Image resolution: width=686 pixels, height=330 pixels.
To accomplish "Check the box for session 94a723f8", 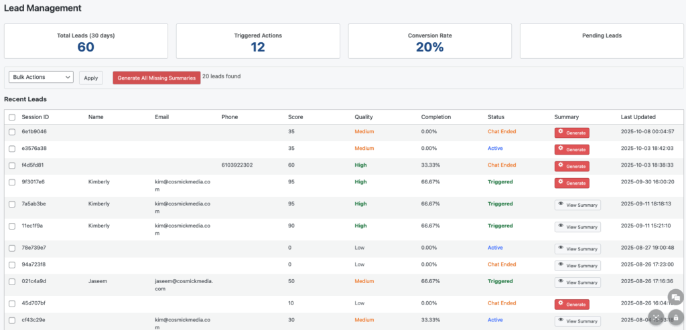I will [x=12, y=265].
